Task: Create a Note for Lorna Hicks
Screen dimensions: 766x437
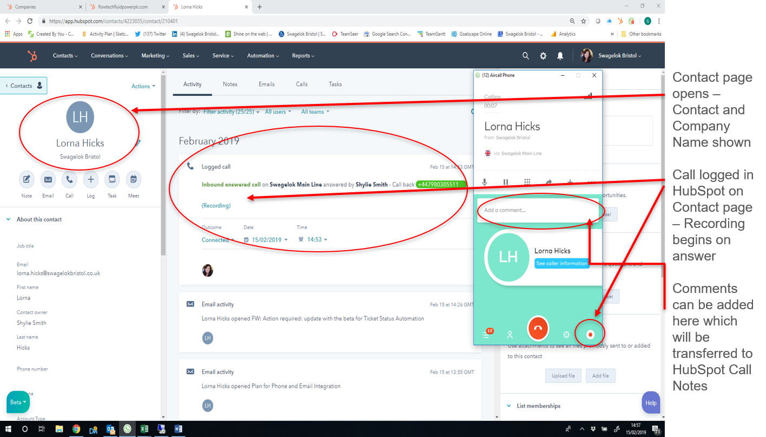Action: (x=27, y=179)
